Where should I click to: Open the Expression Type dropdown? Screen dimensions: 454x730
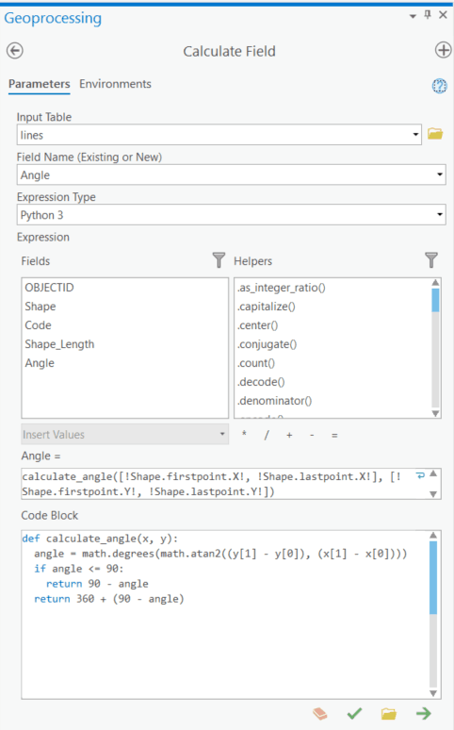click(440, 215)
